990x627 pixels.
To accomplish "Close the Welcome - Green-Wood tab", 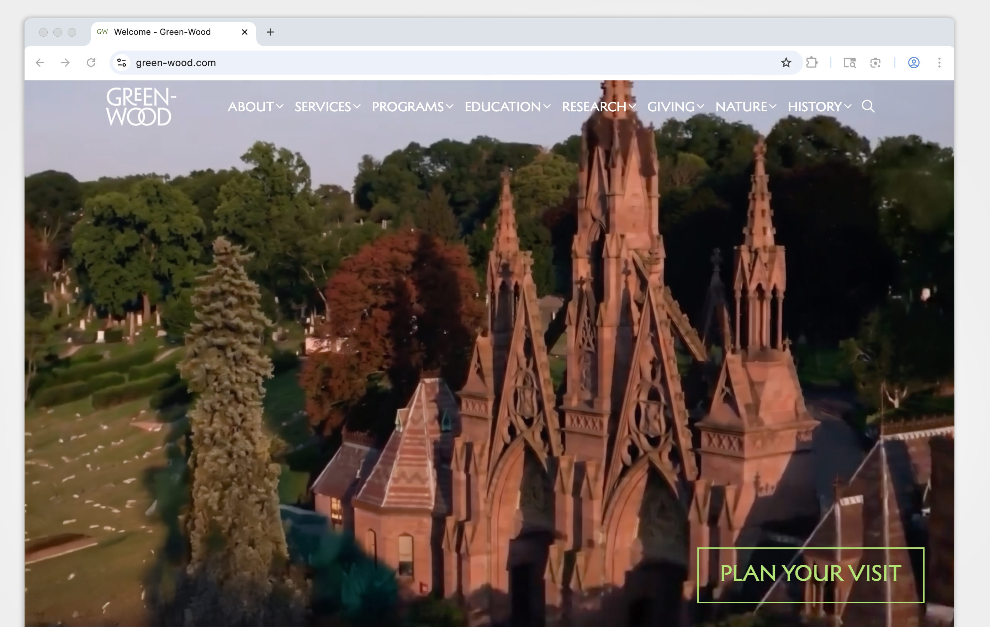I will [x=245, y=32].
